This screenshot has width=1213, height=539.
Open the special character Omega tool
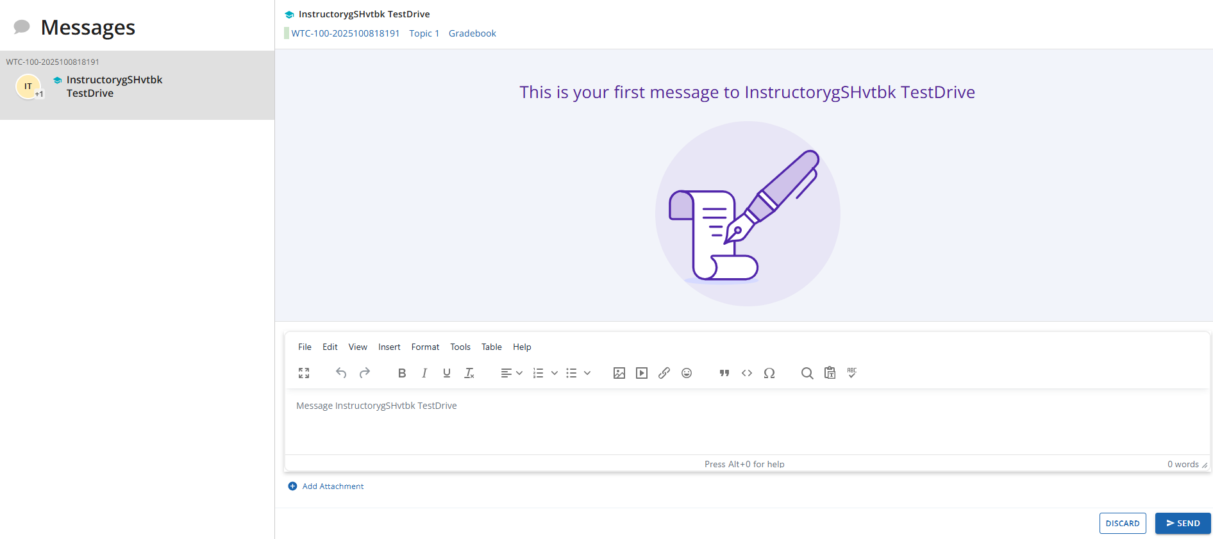[769, 373]
